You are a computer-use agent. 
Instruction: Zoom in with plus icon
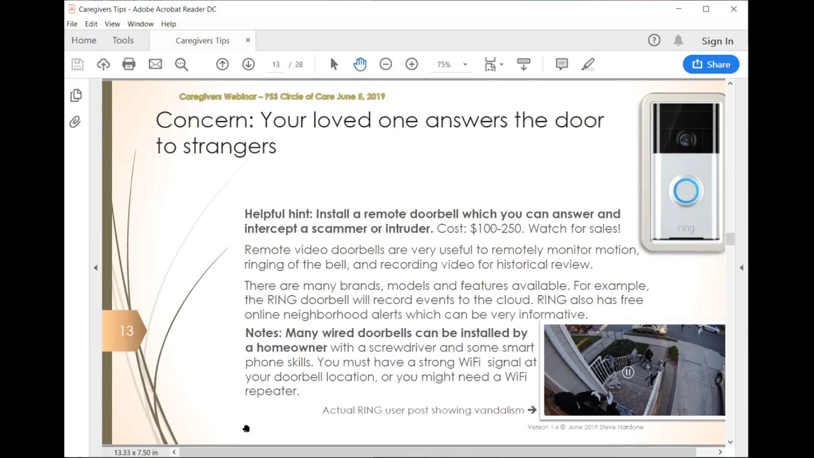pos(411,64)
